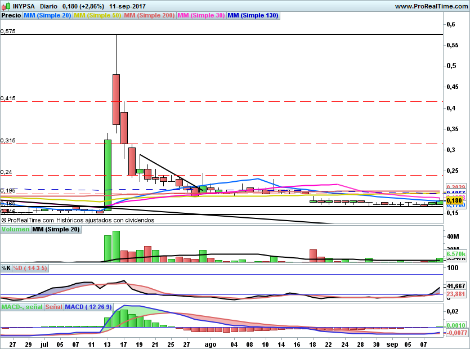Click the 0,575 horizontal resistance line label
Screen dimensions: 470x349
tap(8, 32)
